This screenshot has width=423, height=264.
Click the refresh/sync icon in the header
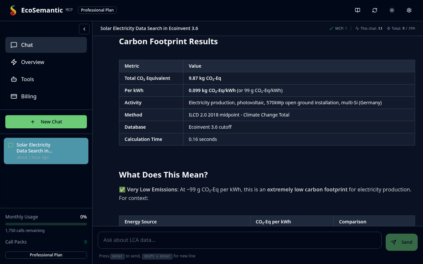coord(374,10)
